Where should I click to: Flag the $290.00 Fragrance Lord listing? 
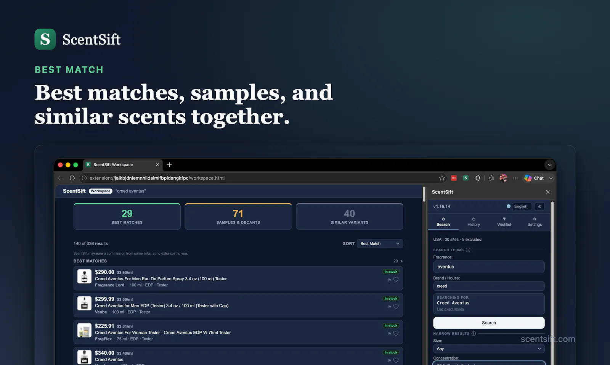389,280
